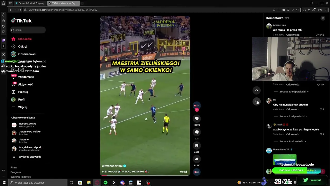Close the comments panel
Image resolution: width=330 pixels, height=186 pixels.
pos(323,18)
